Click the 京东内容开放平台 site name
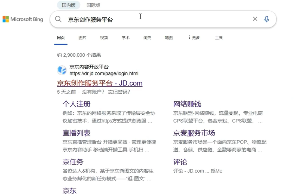Image resolution: width=294 pixels, height=196 pixels. 89,67
